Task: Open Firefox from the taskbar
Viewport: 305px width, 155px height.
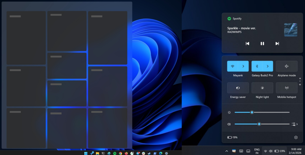Action: click(126, 153)
